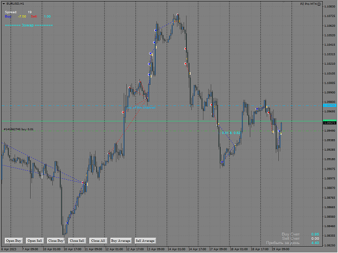The height and width of the screenshot is (253, 338).
Task: Select the cyan price tag on the price scale
Action: coord(330,105)
